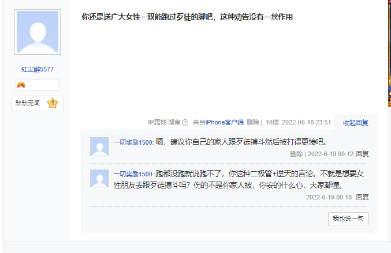The width and height of the screenshot is (391, 253).
Task: Click first reply's avatar of 一叨奖励1500
Action: 99,146
